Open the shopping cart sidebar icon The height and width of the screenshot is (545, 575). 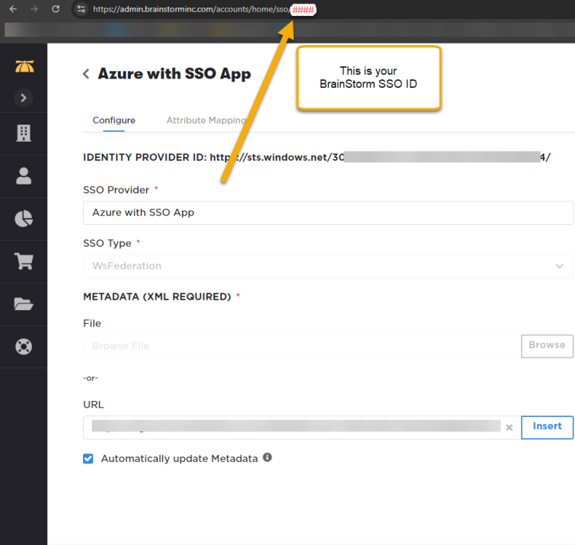tap(24, 261)
